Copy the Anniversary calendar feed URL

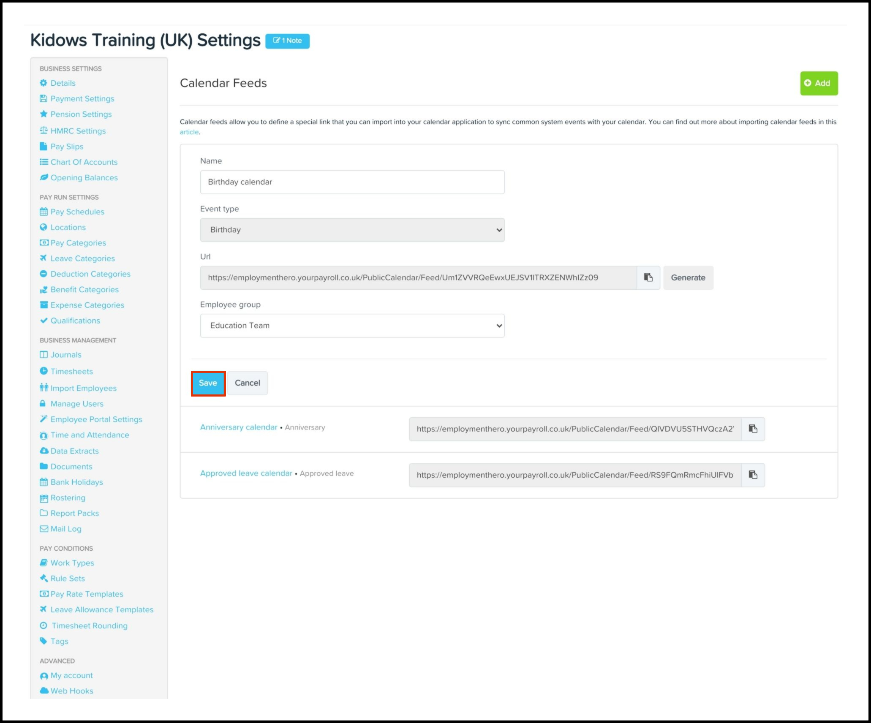[x=753, y=429]
